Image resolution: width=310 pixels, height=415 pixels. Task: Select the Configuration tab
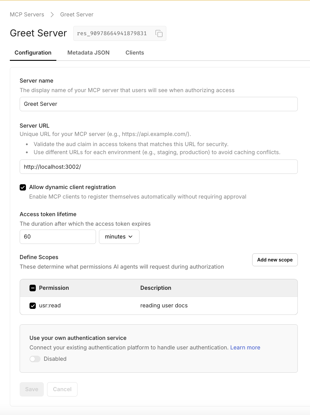(x=33, y=53)
